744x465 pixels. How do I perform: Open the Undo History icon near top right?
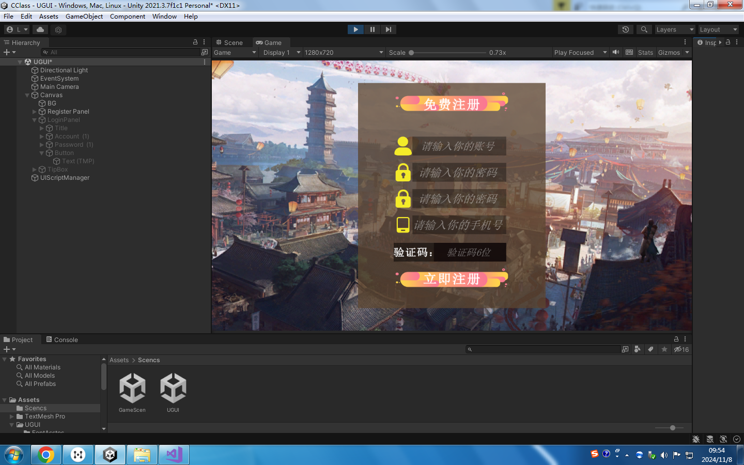[x=625, y=29]
